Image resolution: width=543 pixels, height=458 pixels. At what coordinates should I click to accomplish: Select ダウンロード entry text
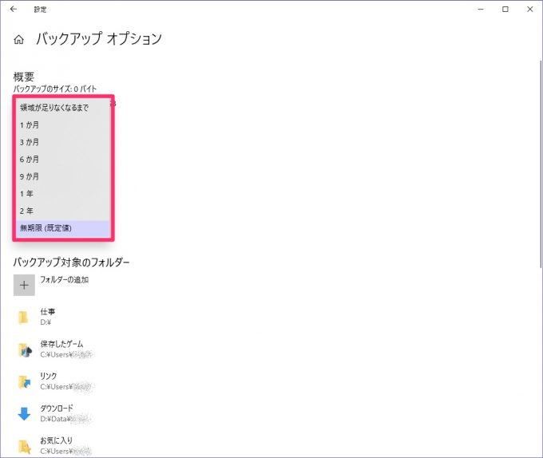coord(57,409)
